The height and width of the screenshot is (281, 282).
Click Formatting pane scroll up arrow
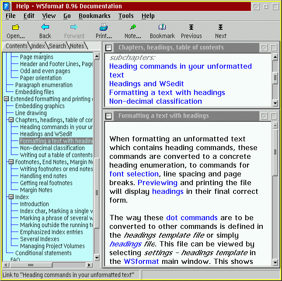pos(275,125)
